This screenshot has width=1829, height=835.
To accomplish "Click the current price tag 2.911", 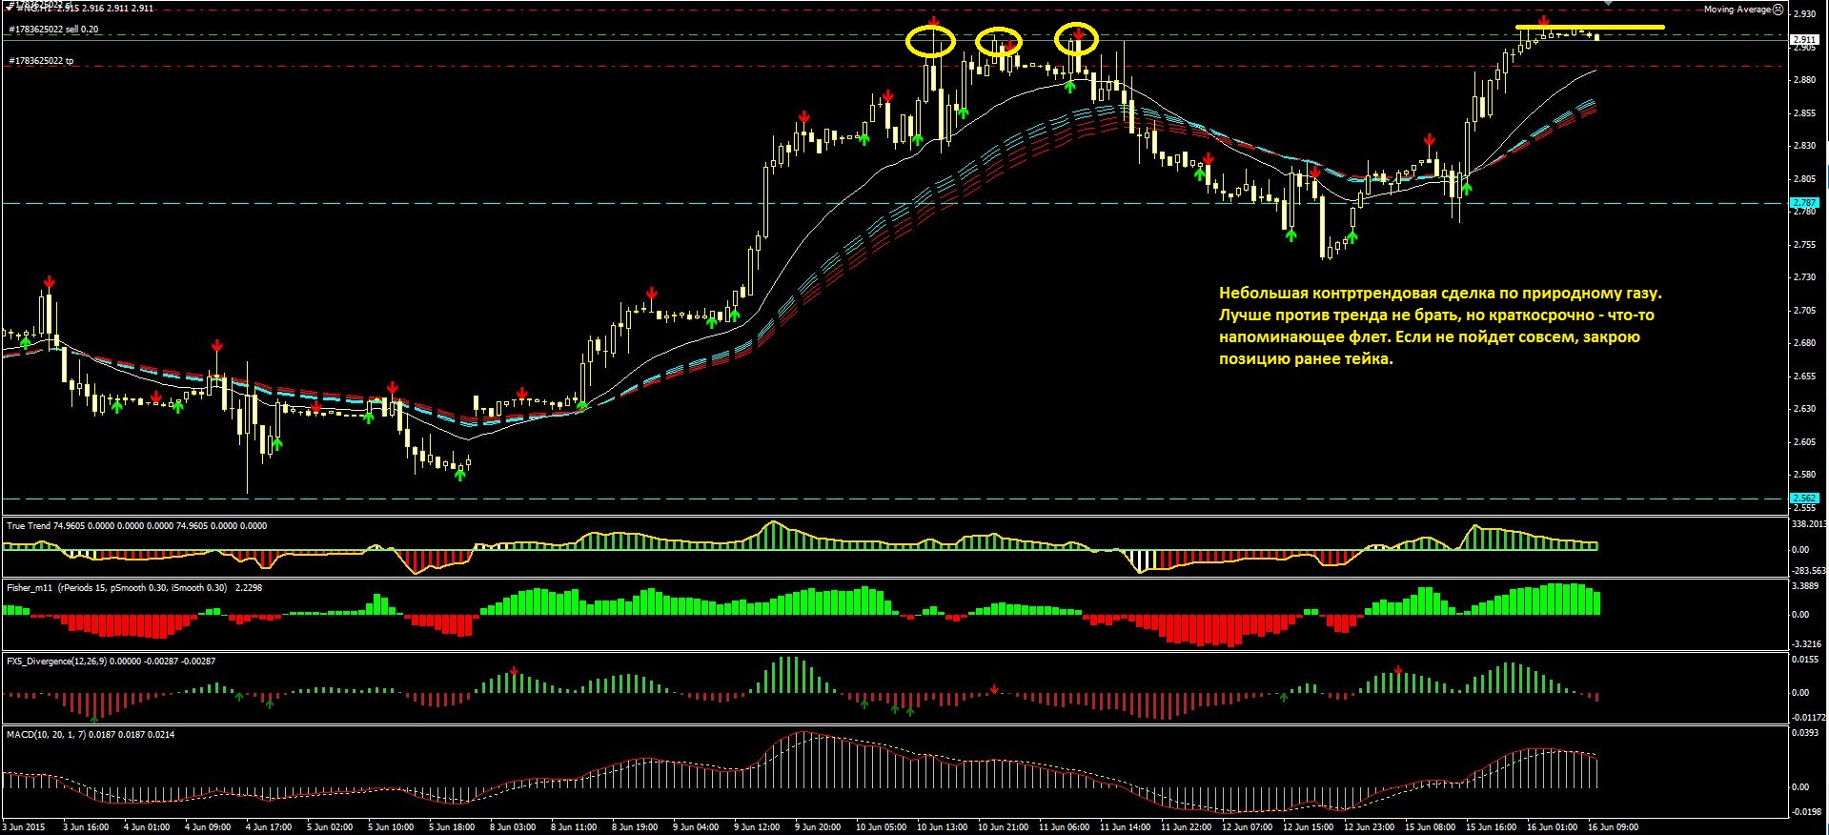I will [1805, 40].
